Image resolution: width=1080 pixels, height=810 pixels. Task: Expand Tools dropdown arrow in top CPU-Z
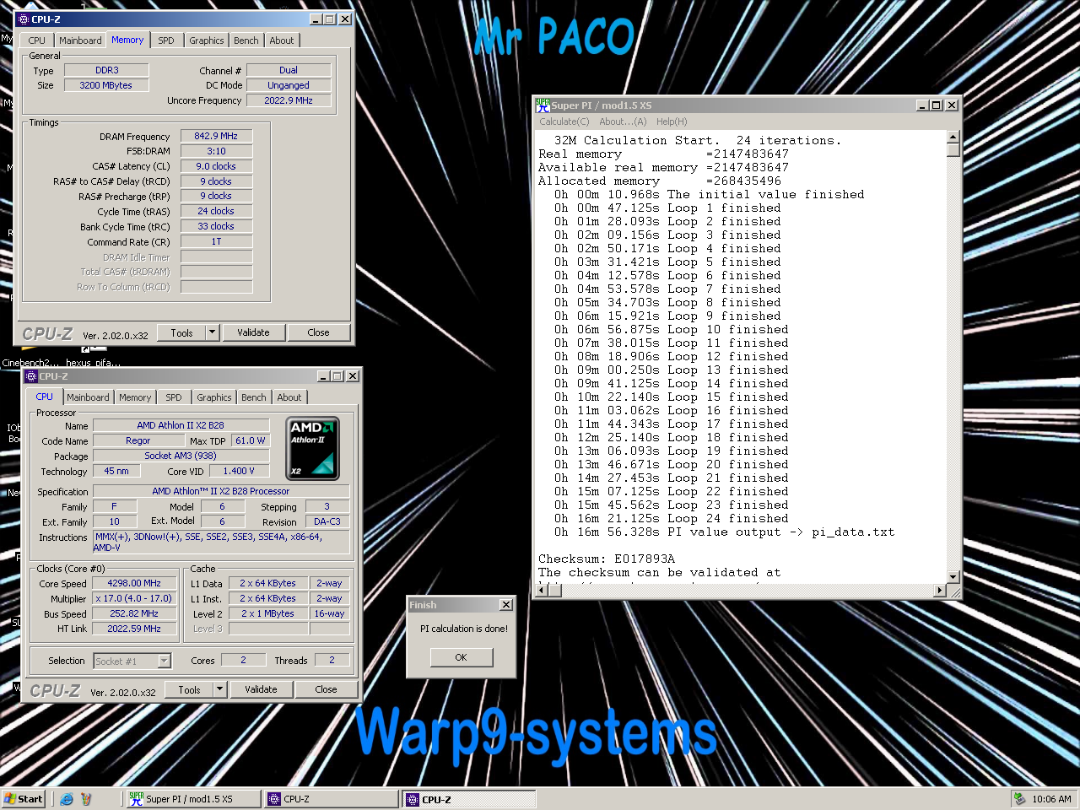pos(213,332)
